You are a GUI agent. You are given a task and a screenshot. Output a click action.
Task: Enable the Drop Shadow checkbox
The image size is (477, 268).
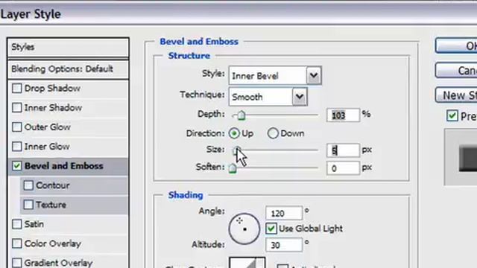pos(16,89)
